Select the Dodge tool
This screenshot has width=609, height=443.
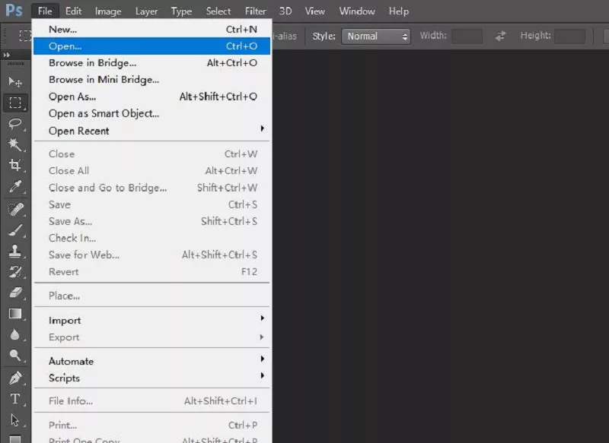pos(15,355)
